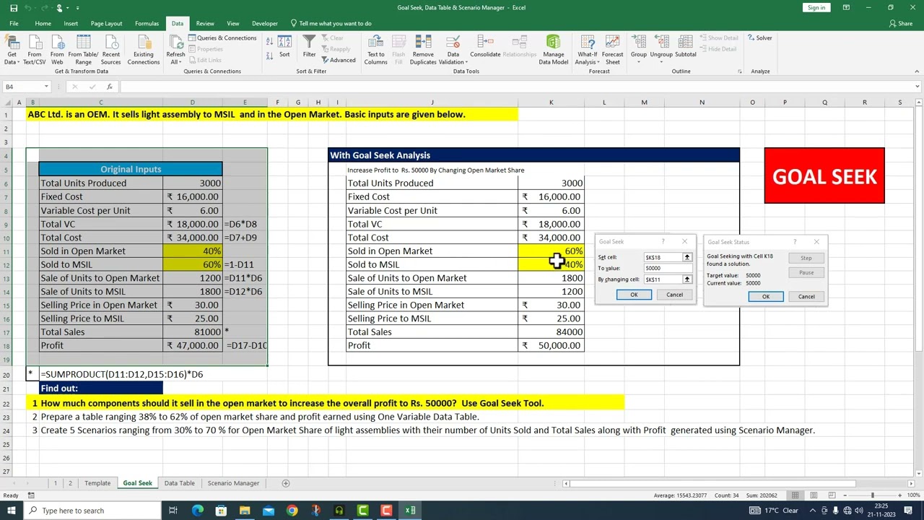Screen dimensions: 924x520
Task: Click the Windows taskbar search box
Action: coord(94,511)
